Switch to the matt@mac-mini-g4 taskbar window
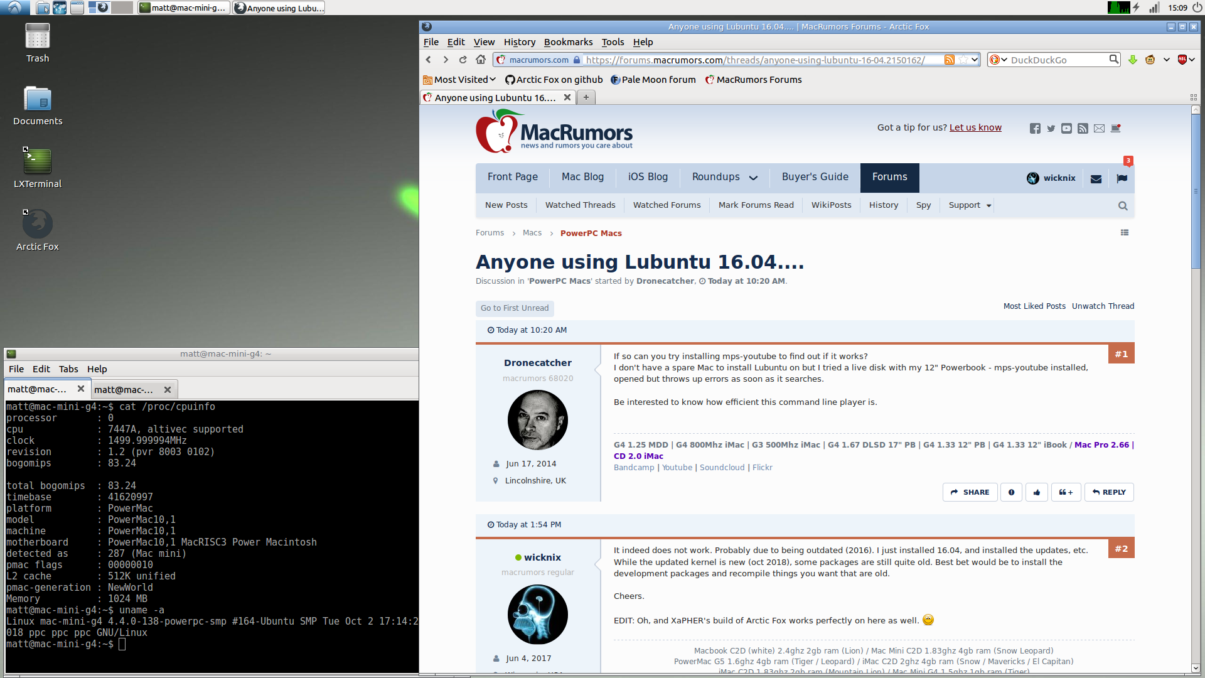Viewport: 1205px width, 678px height. pos(183,8)
